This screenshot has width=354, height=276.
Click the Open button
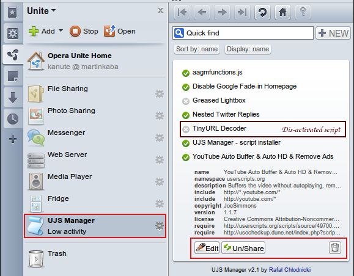point(120,31)
